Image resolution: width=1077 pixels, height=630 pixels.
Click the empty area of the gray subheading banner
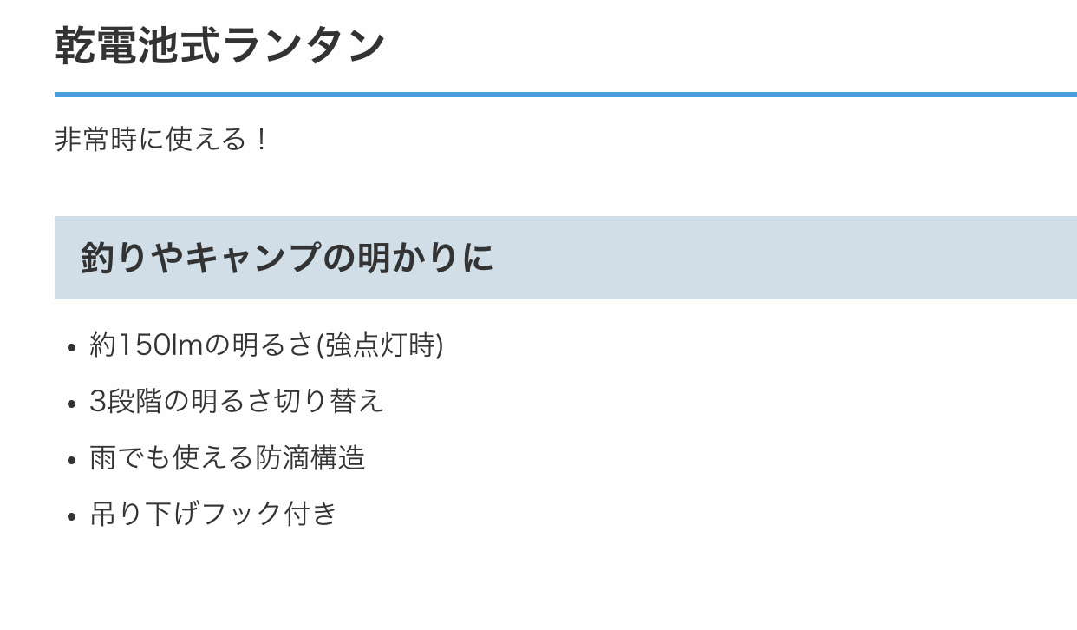click(x=780, y=259)
